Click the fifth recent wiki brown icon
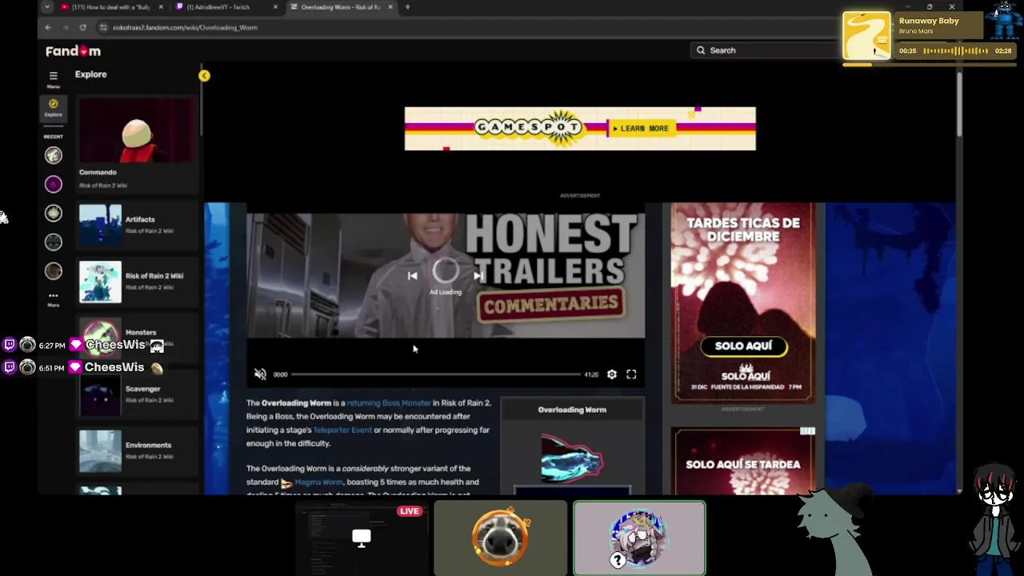This screenshot has height=576, width=1024. tap(54, 271)
